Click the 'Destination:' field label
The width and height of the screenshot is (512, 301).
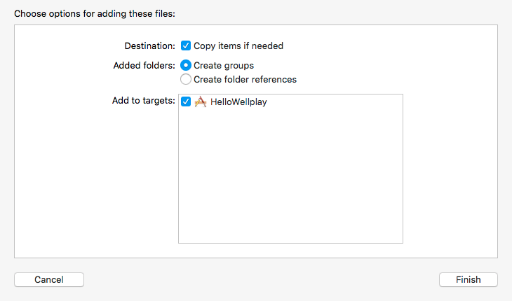coord(149,45)
